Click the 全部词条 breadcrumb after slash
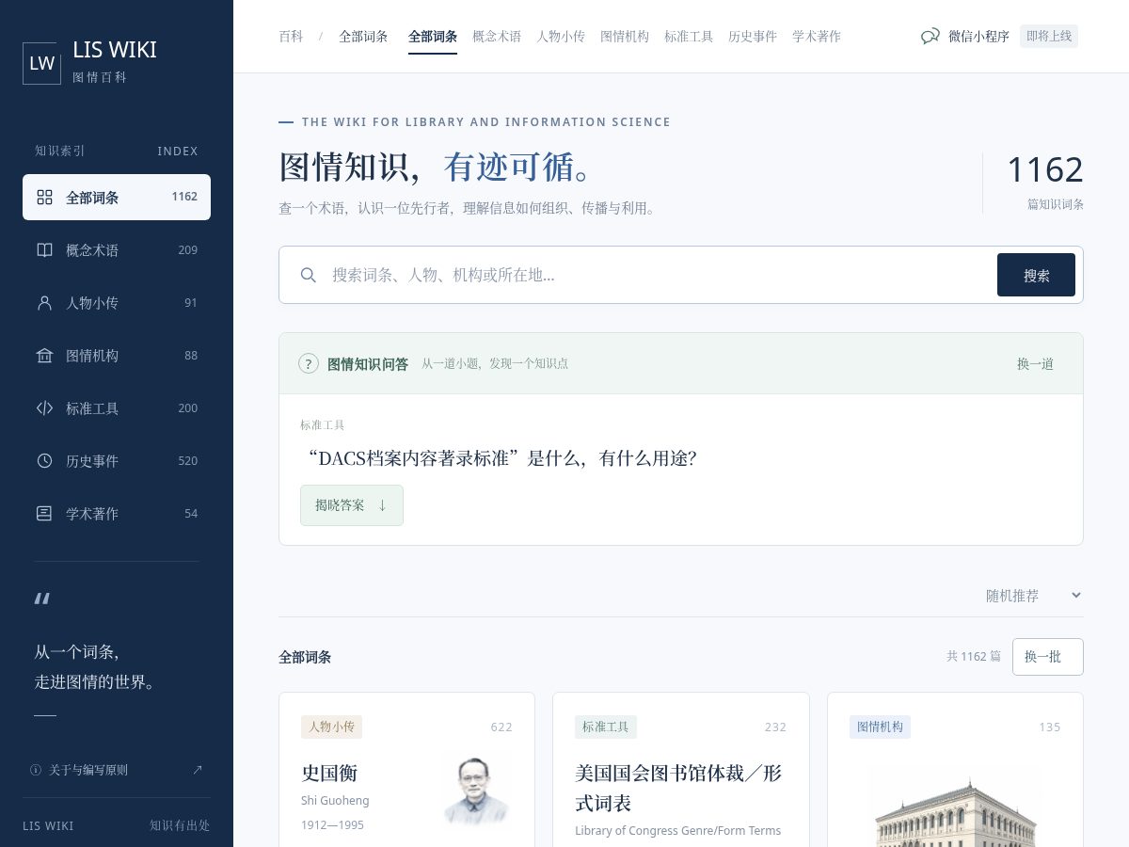This screenshot has width=1129, height=847. [x=363, y=37]
